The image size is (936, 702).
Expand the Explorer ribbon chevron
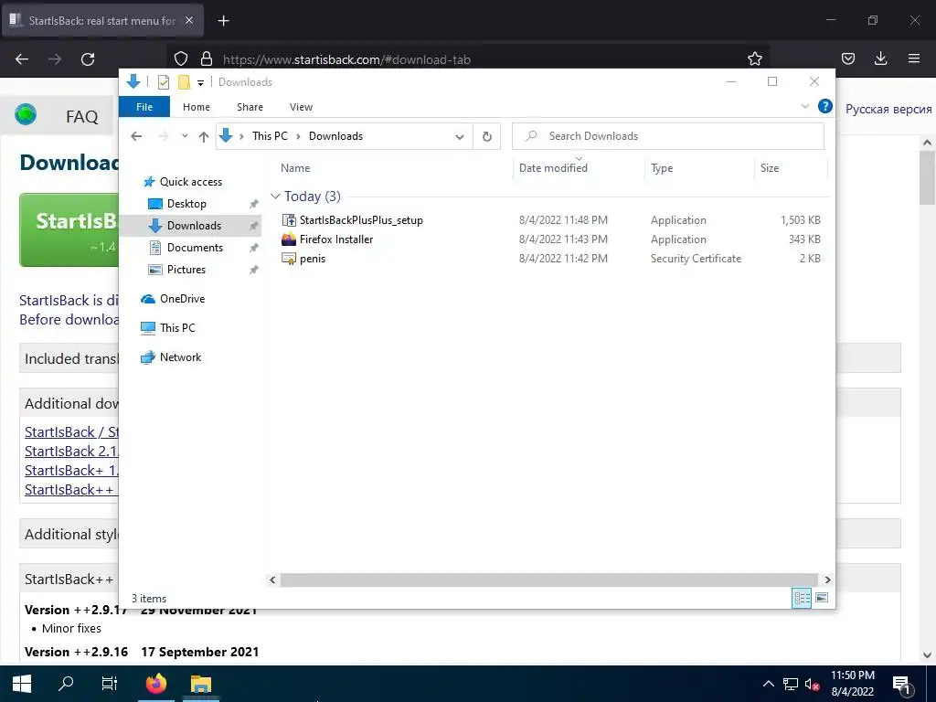[x=804, y=106]
